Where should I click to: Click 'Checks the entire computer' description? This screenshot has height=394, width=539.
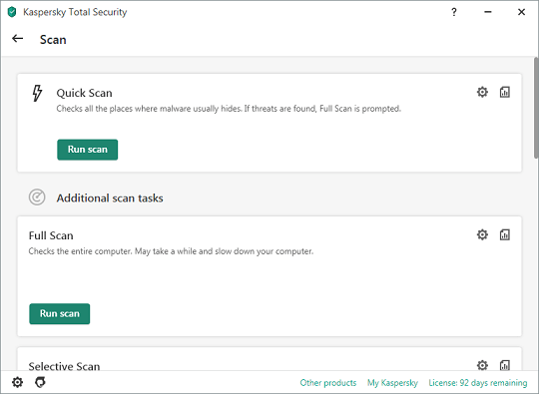pyautogui.click(x=171, y=251)
